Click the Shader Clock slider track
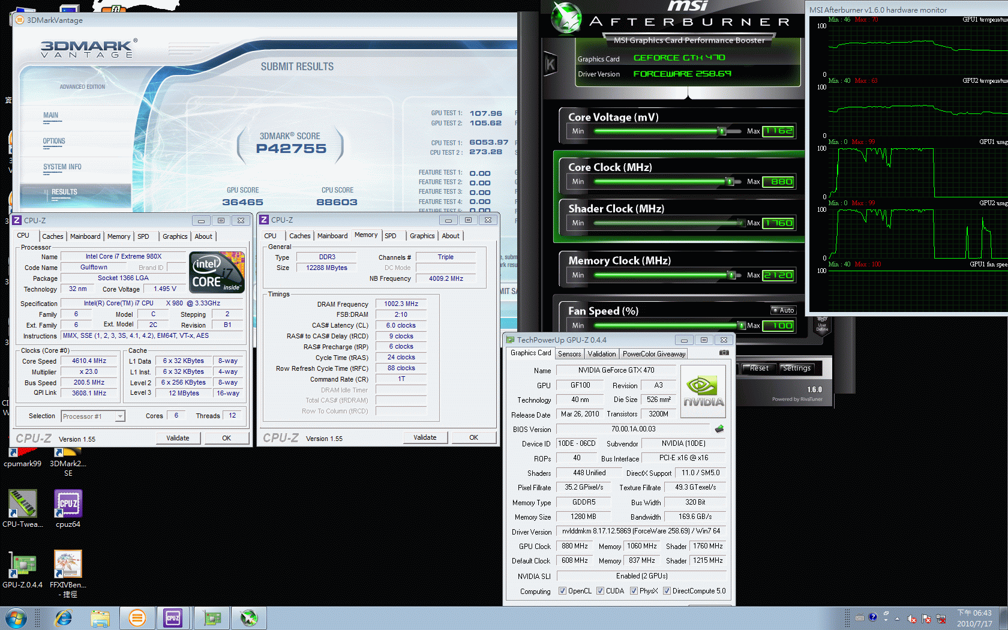Viewport: 1008px width, 630px height. click(x=668, y=223)
